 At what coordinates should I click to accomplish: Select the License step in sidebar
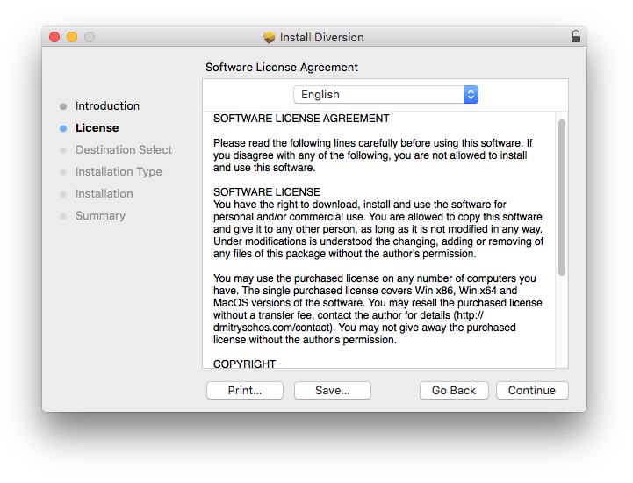click(x=97, y=128)
